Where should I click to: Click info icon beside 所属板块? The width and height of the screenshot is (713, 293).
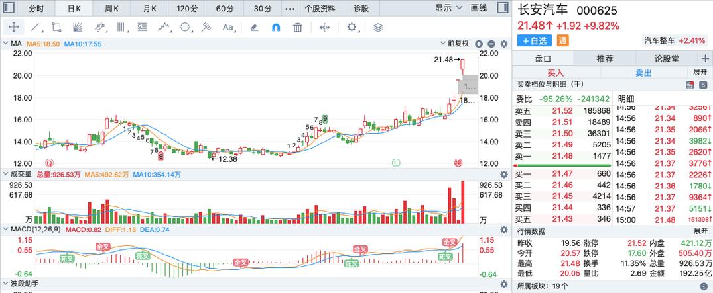point(704,286)
